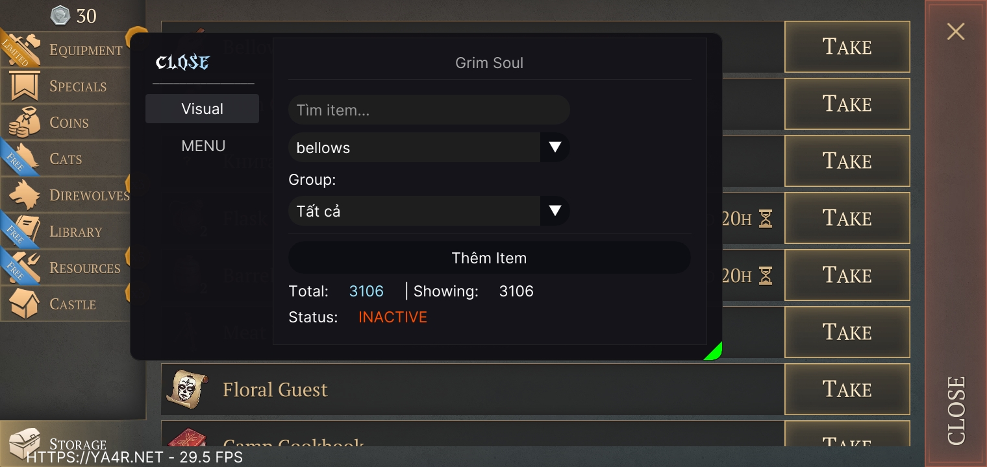Screen dimensions: 987x467
Task: Open the Specials banner icon
Action: 25,86
